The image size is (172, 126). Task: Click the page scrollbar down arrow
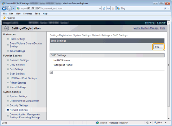[x=169, y=119]
